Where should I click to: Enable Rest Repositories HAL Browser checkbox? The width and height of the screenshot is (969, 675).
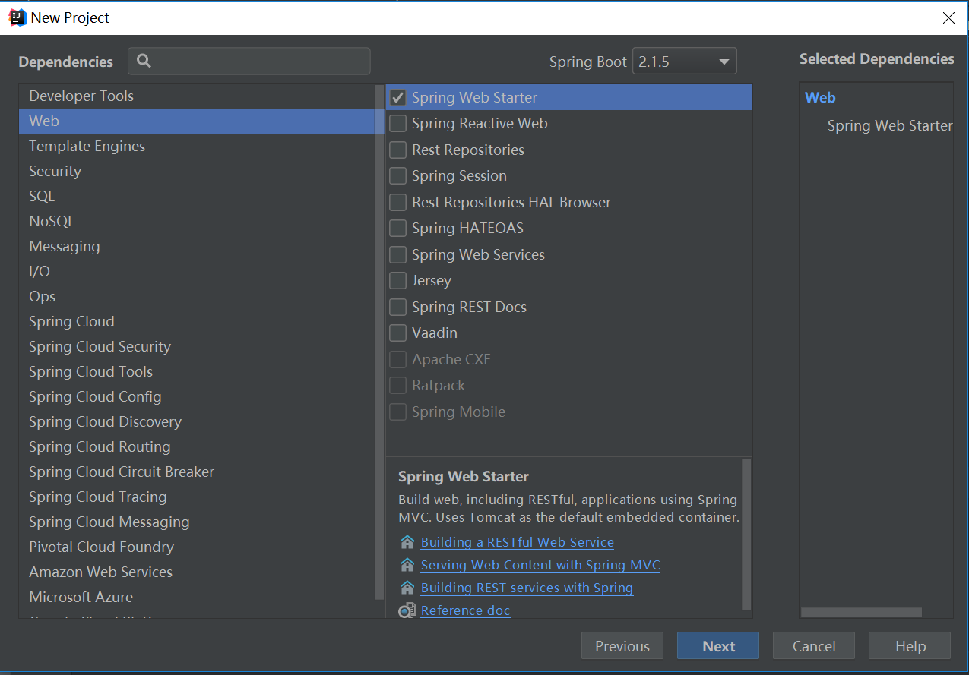397,202
